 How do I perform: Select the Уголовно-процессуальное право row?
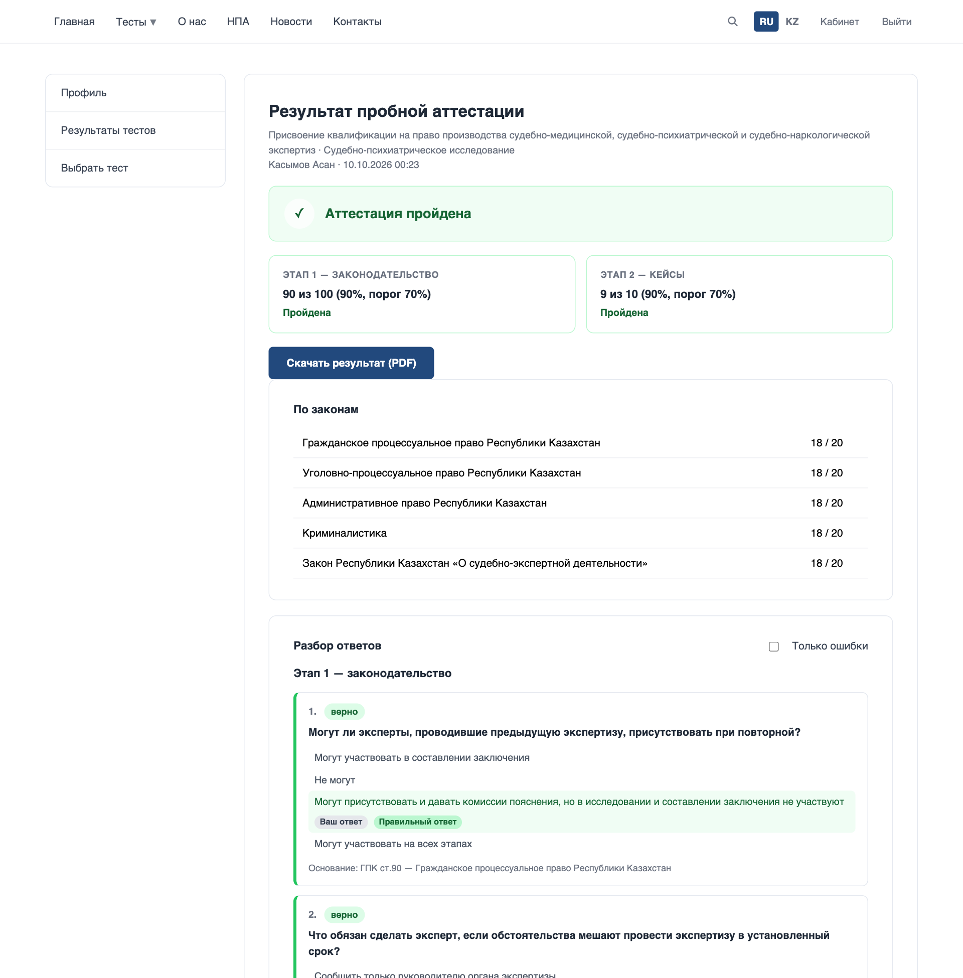point(581,473)
